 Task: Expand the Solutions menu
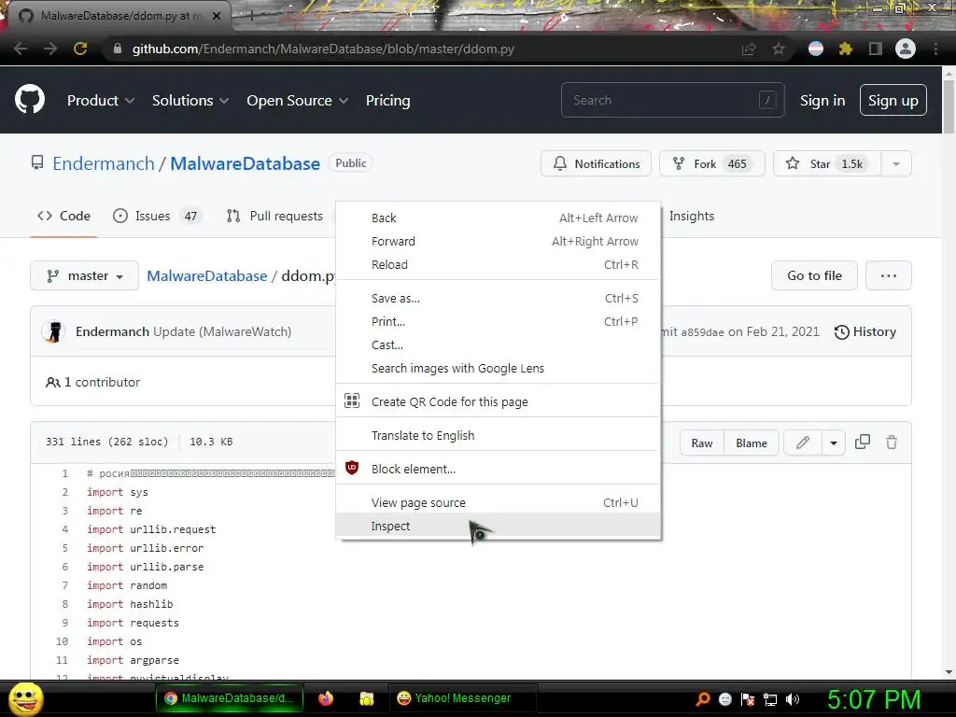190,101
